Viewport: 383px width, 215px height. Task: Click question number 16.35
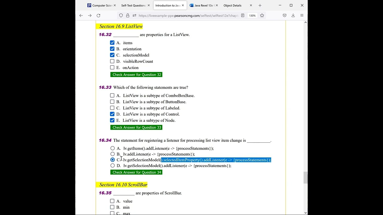(x=105, y=193)
